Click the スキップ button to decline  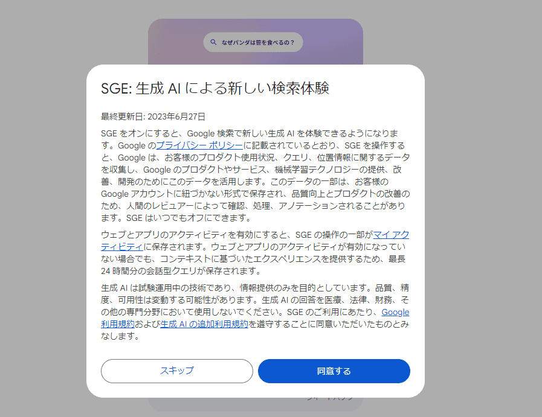click(x=178, y=371)
